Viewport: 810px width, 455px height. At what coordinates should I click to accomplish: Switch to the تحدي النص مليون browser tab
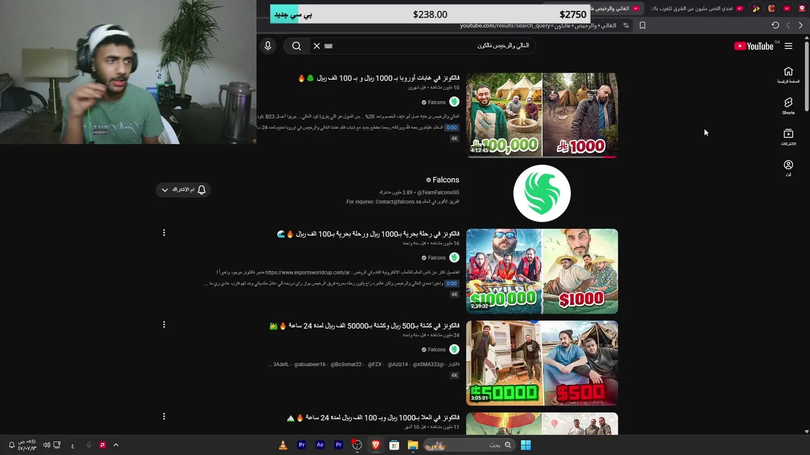[696, 8]
